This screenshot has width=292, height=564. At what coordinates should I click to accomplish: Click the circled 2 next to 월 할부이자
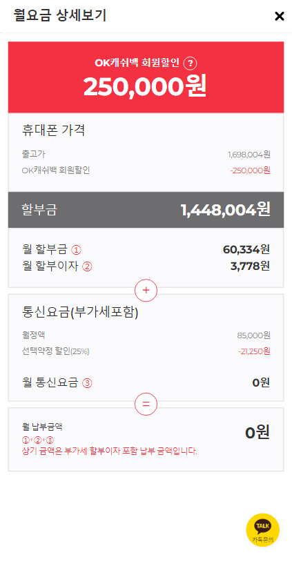(87, 266)
